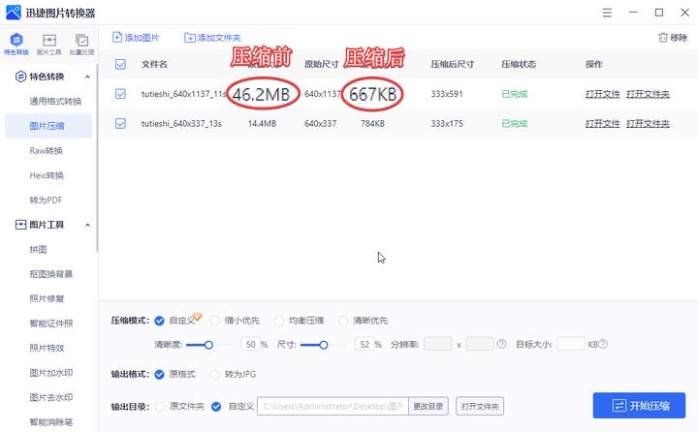698x432 pixels.
Task: Open 图片加水印 in sidebar
Action: 50,373
